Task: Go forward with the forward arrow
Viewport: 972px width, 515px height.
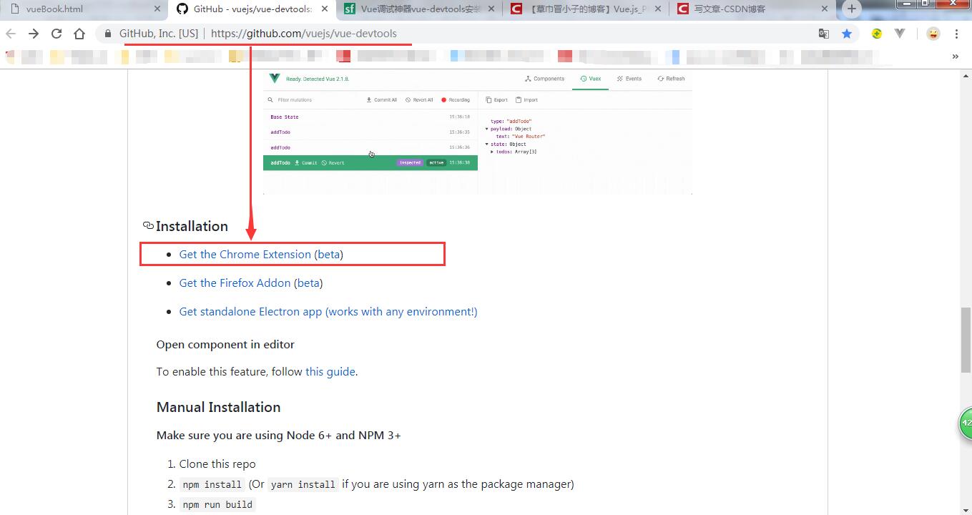Action: [34, 34]
